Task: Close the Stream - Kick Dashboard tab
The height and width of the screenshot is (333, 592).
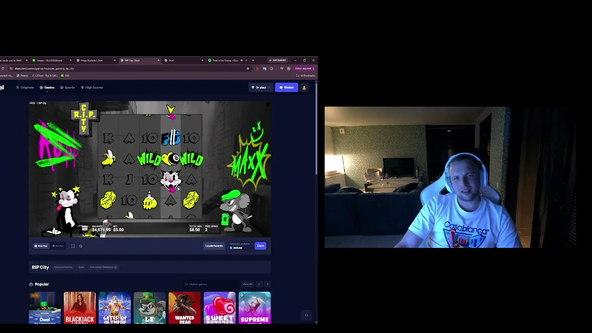Action: click(71, 60)
